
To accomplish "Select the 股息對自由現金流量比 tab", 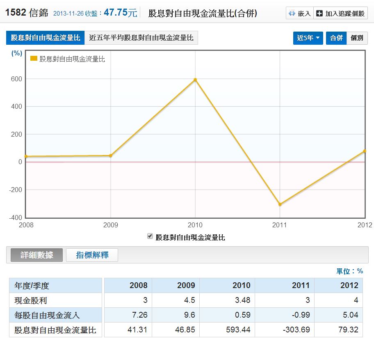I will [45, 38].
